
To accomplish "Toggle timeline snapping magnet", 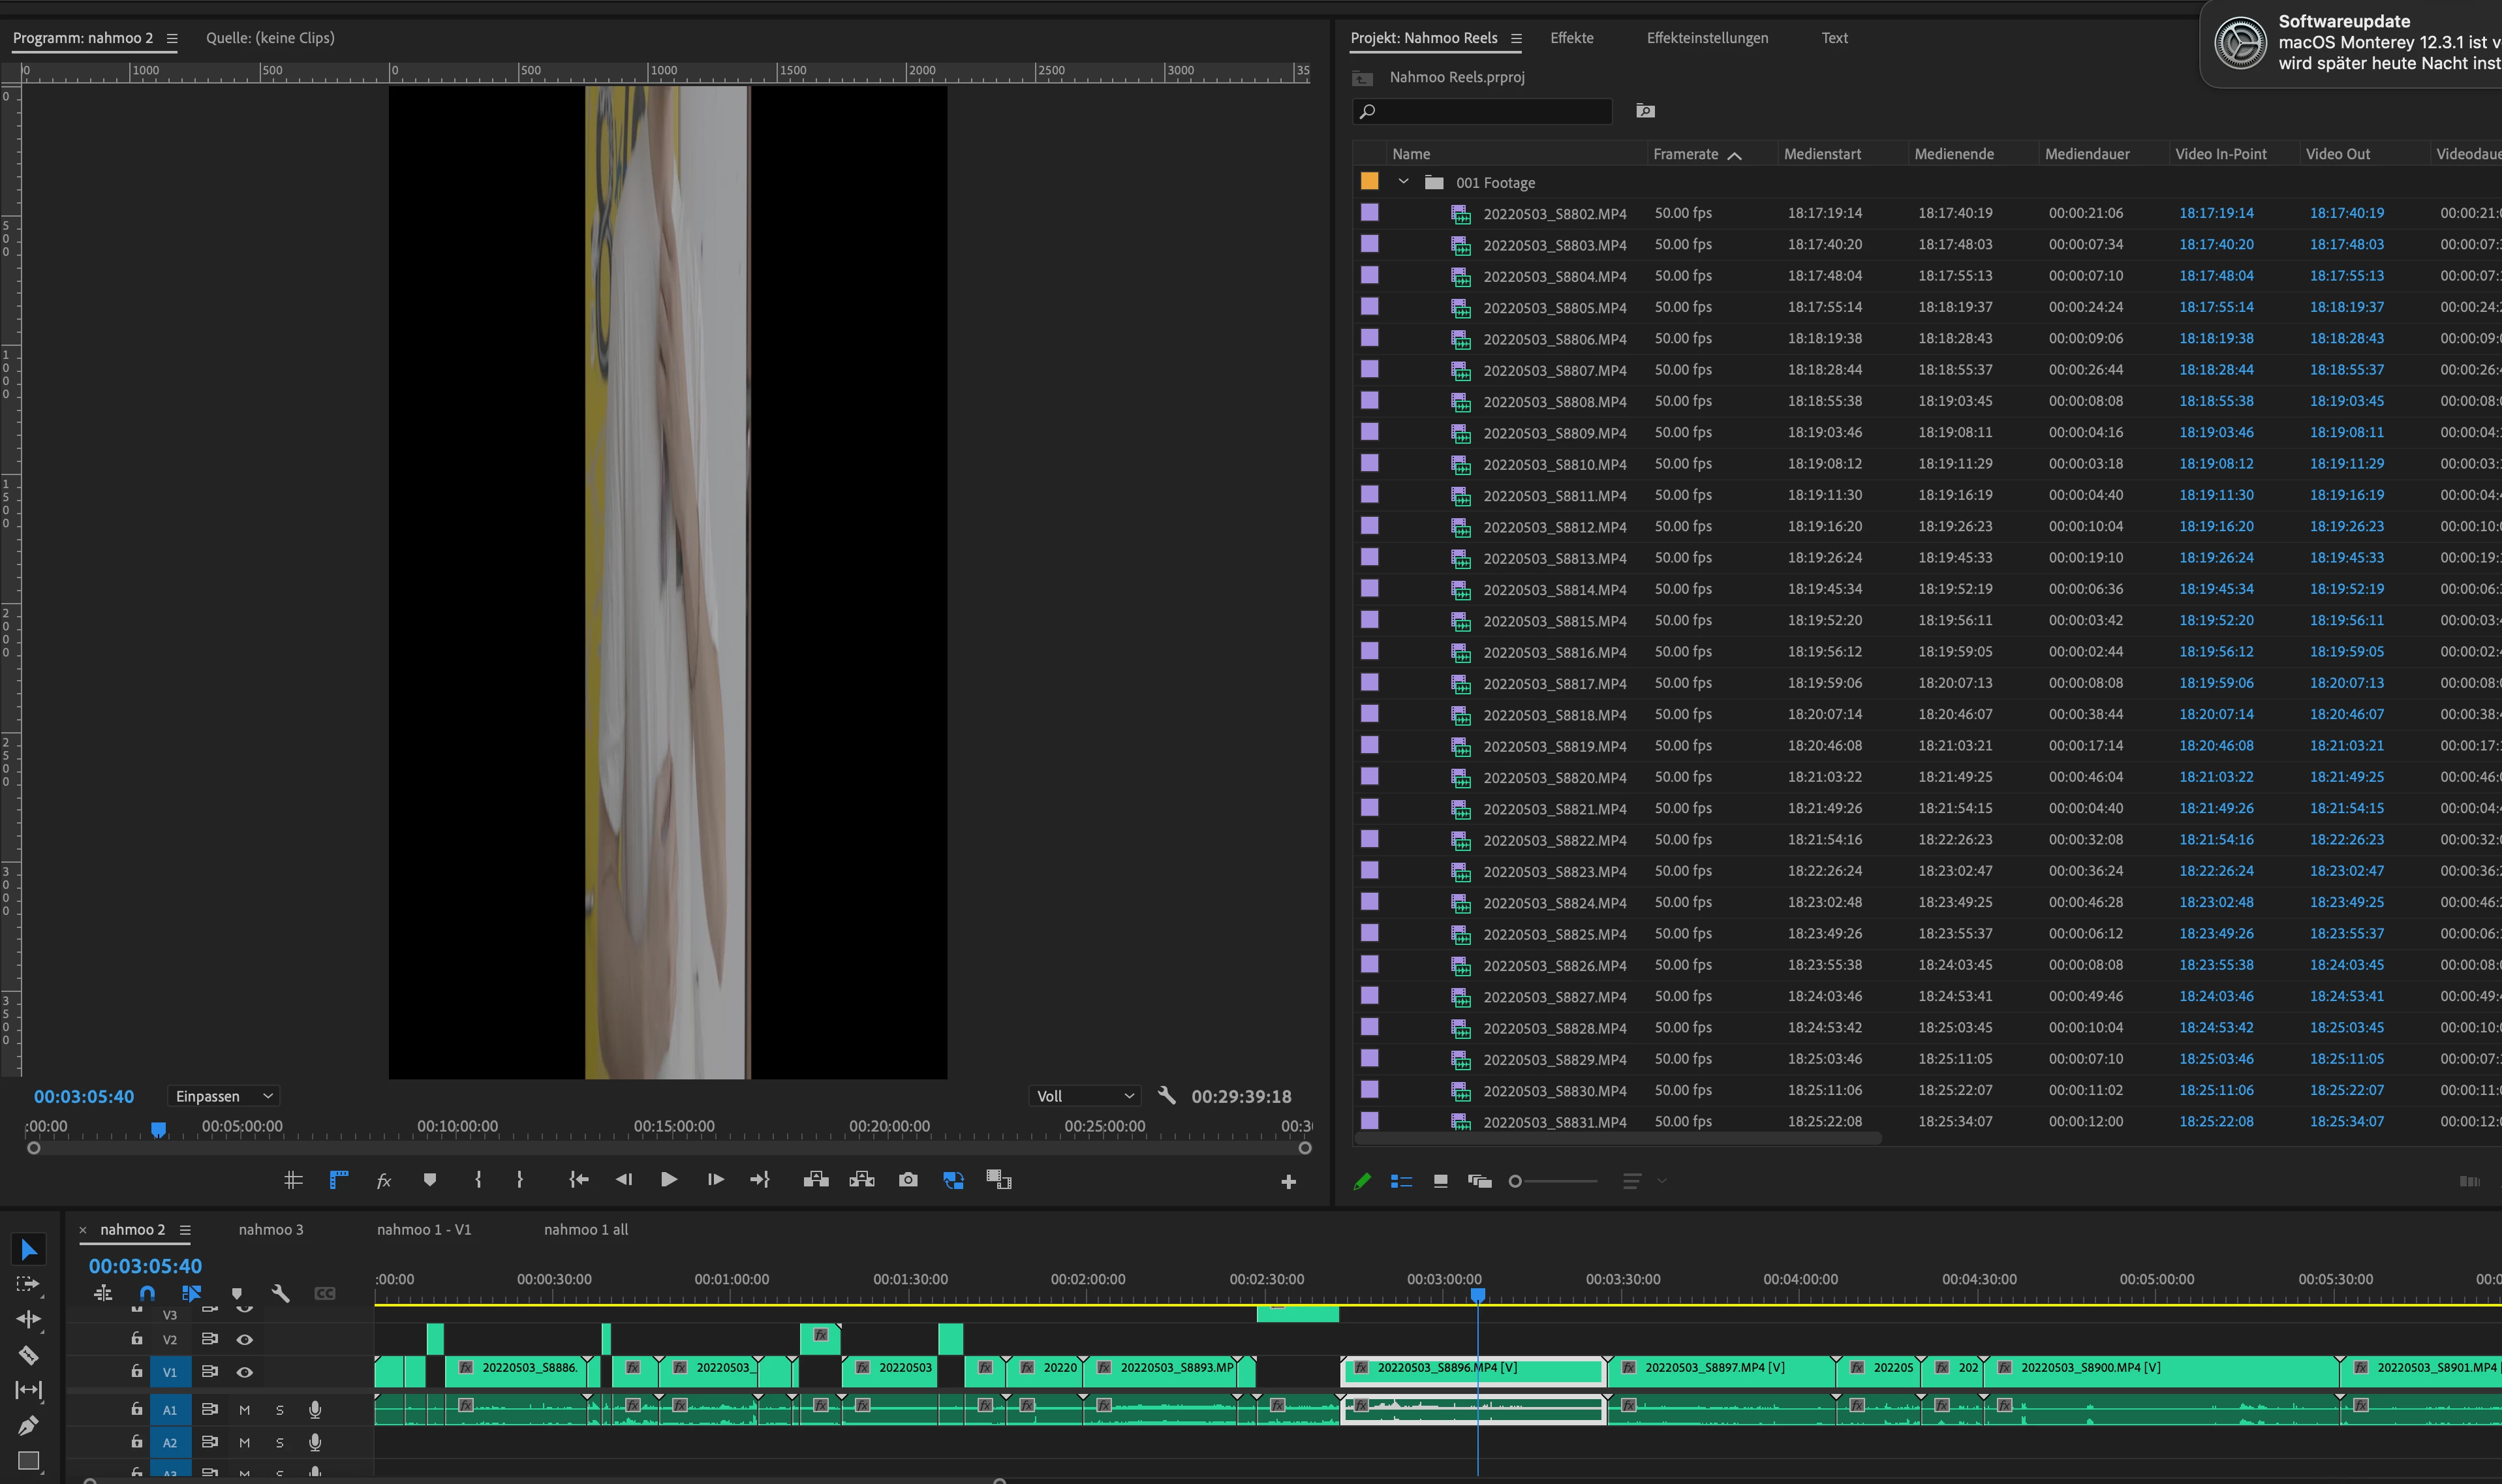I will coord(147,1294).
